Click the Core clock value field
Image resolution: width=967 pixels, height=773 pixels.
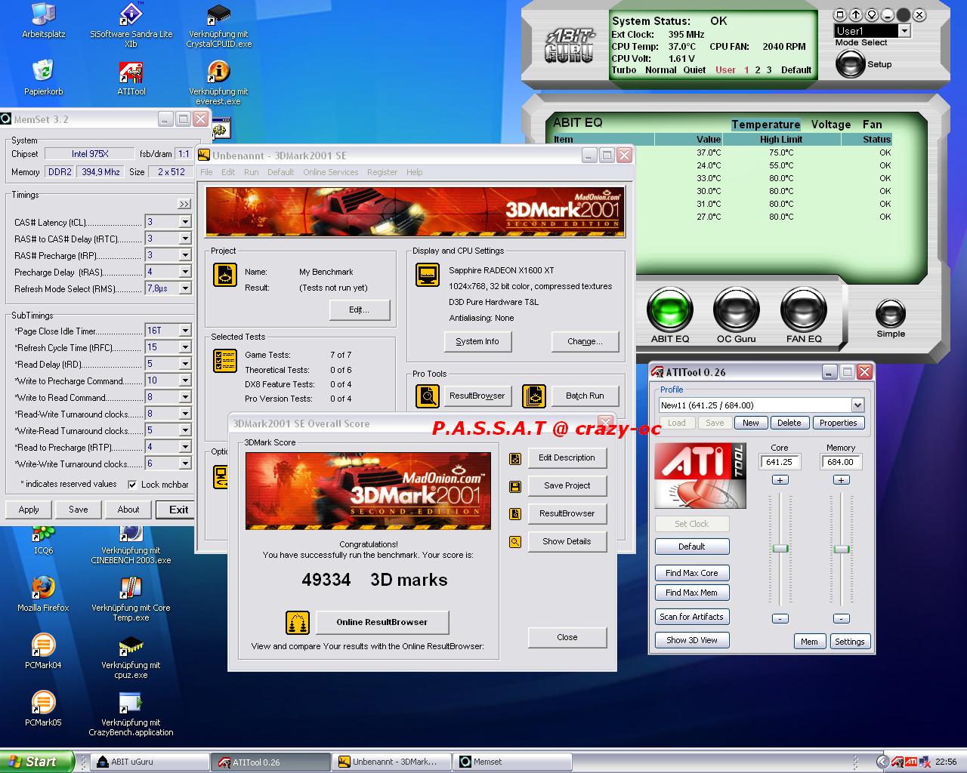(x=780, y=462)
